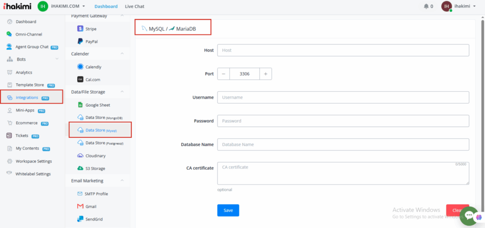Image resolution: width=485 pixels, height=228 pixels.
Task: Select the Calendly integration
Action: point(93,67)
